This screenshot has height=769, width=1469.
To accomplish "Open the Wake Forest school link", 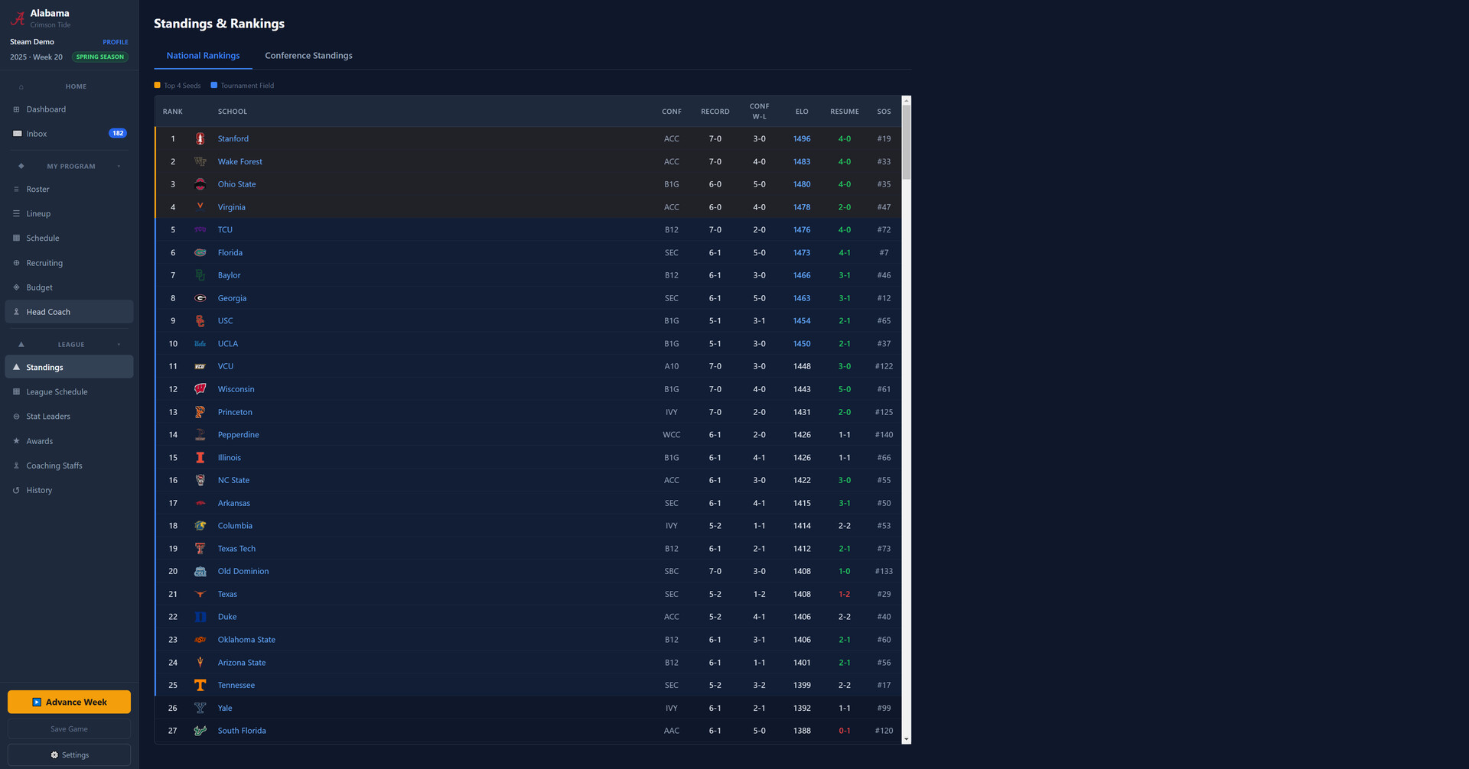I will [239, 162].
